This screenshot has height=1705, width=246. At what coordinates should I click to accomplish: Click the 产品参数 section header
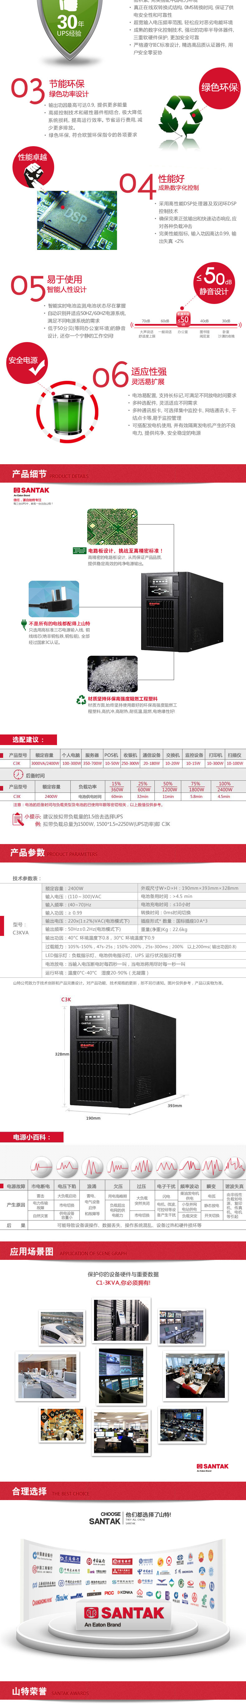123,852
